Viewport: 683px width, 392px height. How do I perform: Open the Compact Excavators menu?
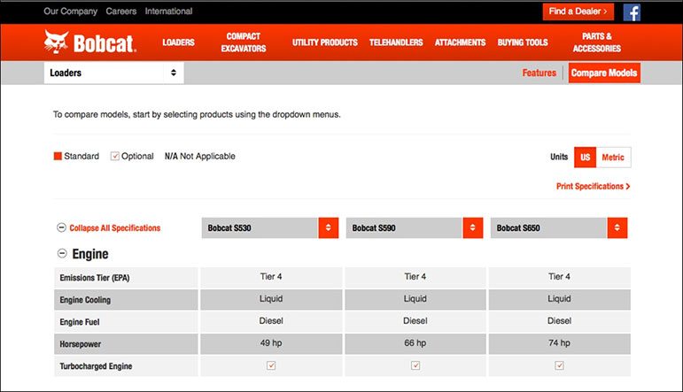pos(243,42)
